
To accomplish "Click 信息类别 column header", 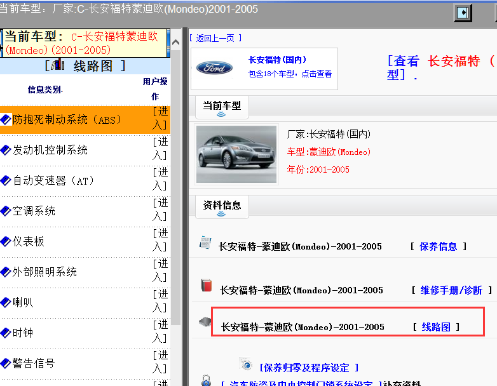I will (x=45, y=90).
